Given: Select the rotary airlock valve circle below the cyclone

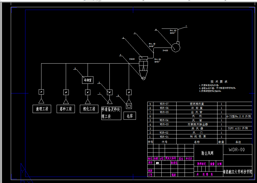Looking at the screenshot, I should (143, 79).
